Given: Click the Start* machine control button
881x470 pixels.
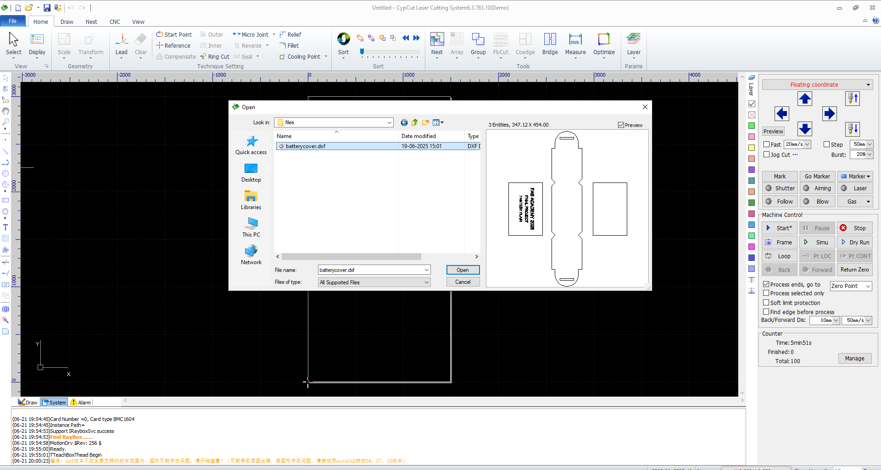Looking at the screenshot, I should point(779,228).
